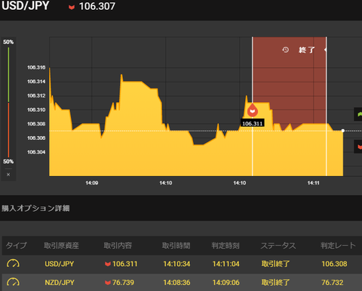
Task: Click the 取引内容 column header
Action: click(118, 246)
